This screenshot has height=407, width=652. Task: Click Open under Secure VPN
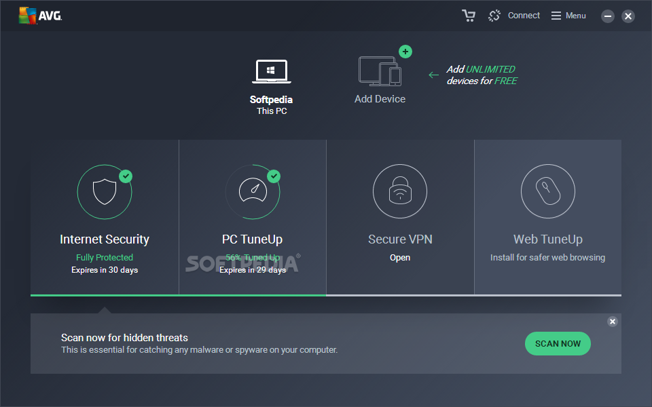pos(400,258)
